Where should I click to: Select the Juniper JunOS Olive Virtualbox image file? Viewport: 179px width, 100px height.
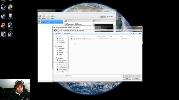83,39
